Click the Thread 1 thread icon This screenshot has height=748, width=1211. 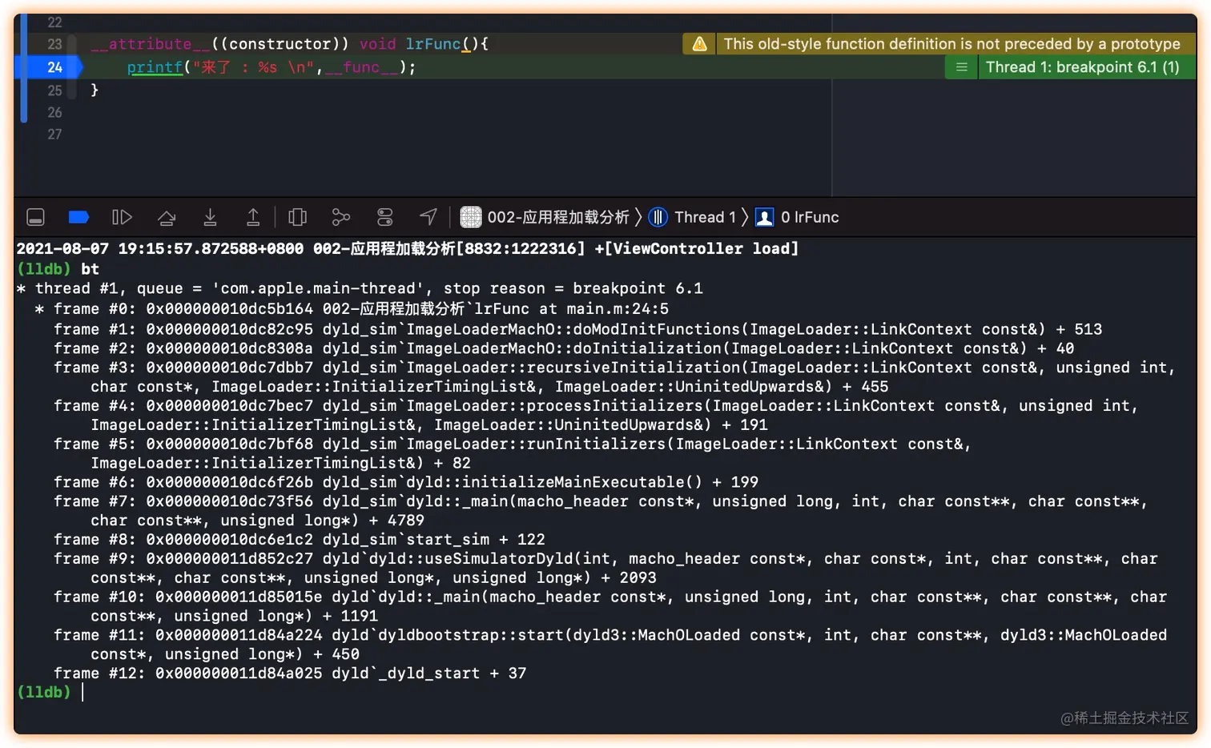(x=658, y=217)
